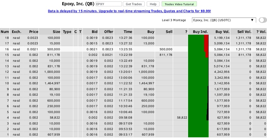The width and height of the screenshot is (267, 138).
Task: Follow the upgrade to real-time streaming link
Action: tap(129, 11)
